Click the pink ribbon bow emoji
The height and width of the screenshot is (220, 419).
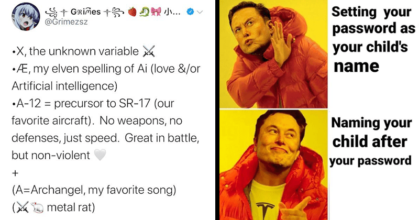156,12
